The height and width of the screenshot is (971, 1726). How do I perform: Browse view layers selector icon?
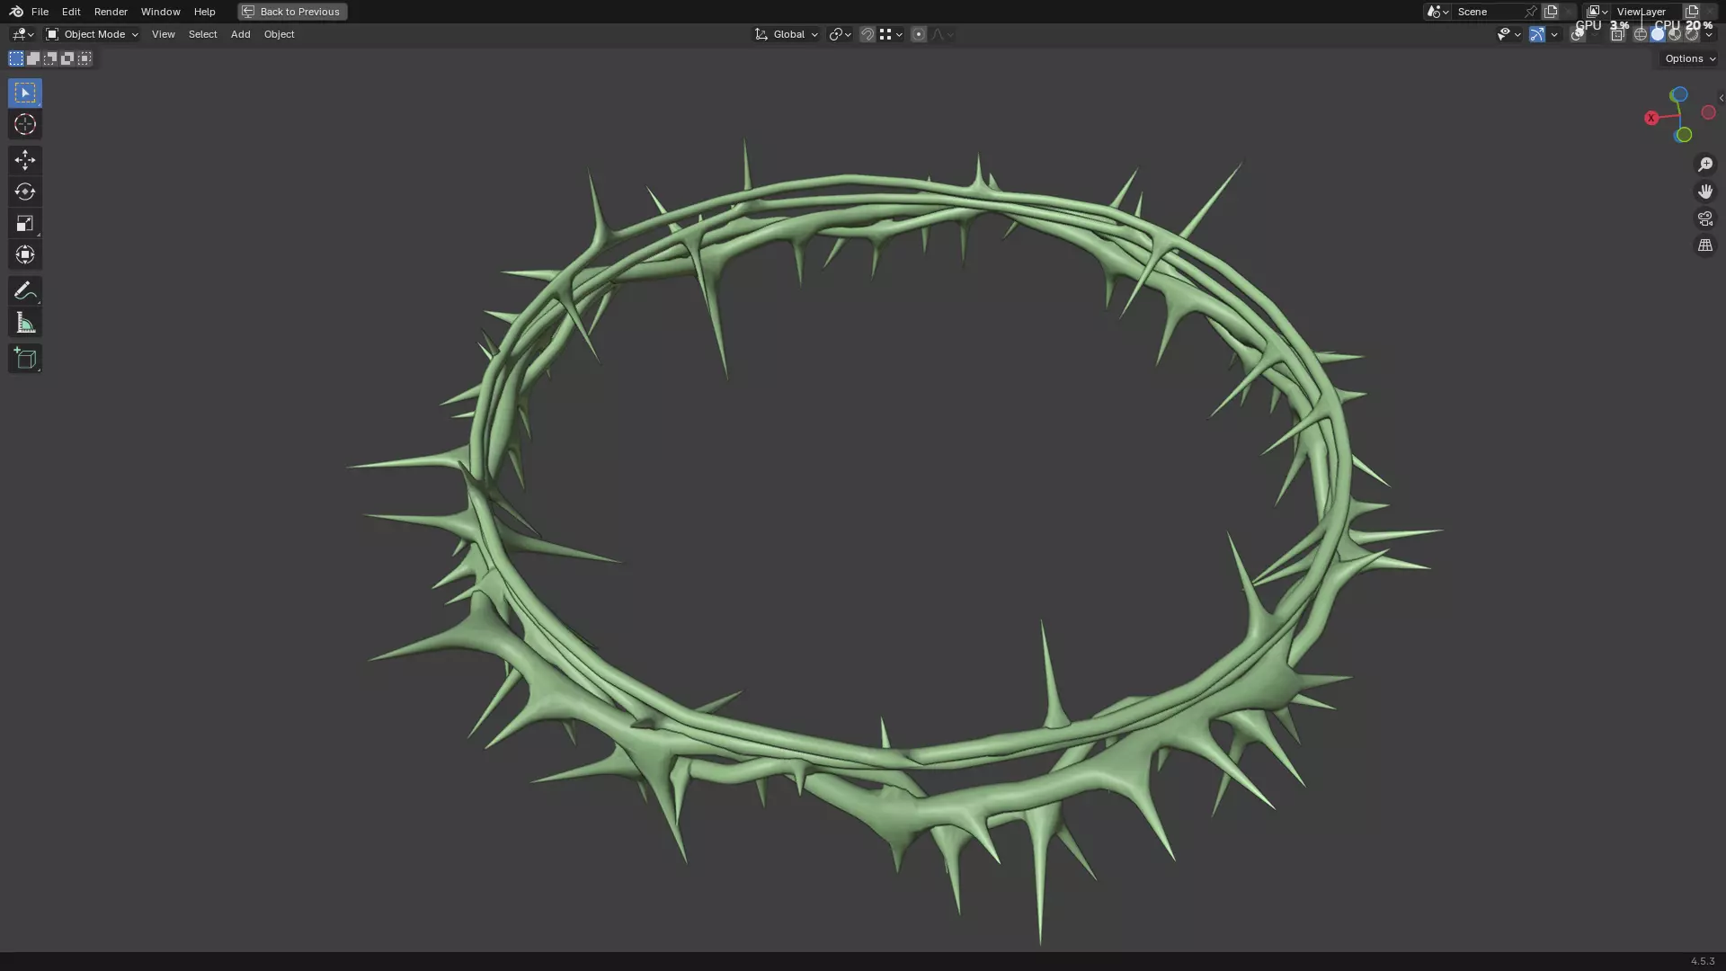1597,12
